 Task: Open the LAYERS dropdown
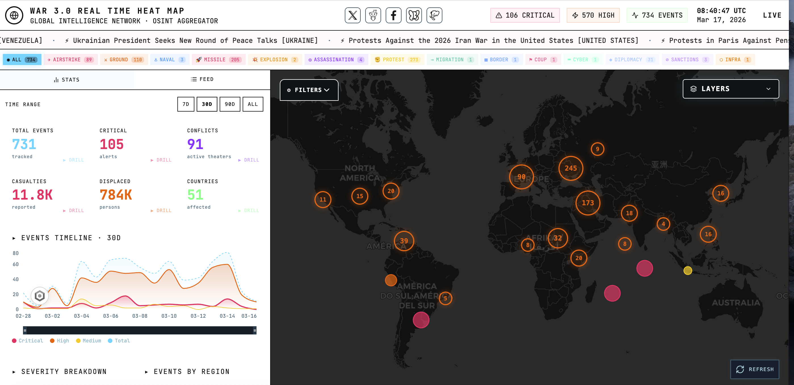point(730,89)
